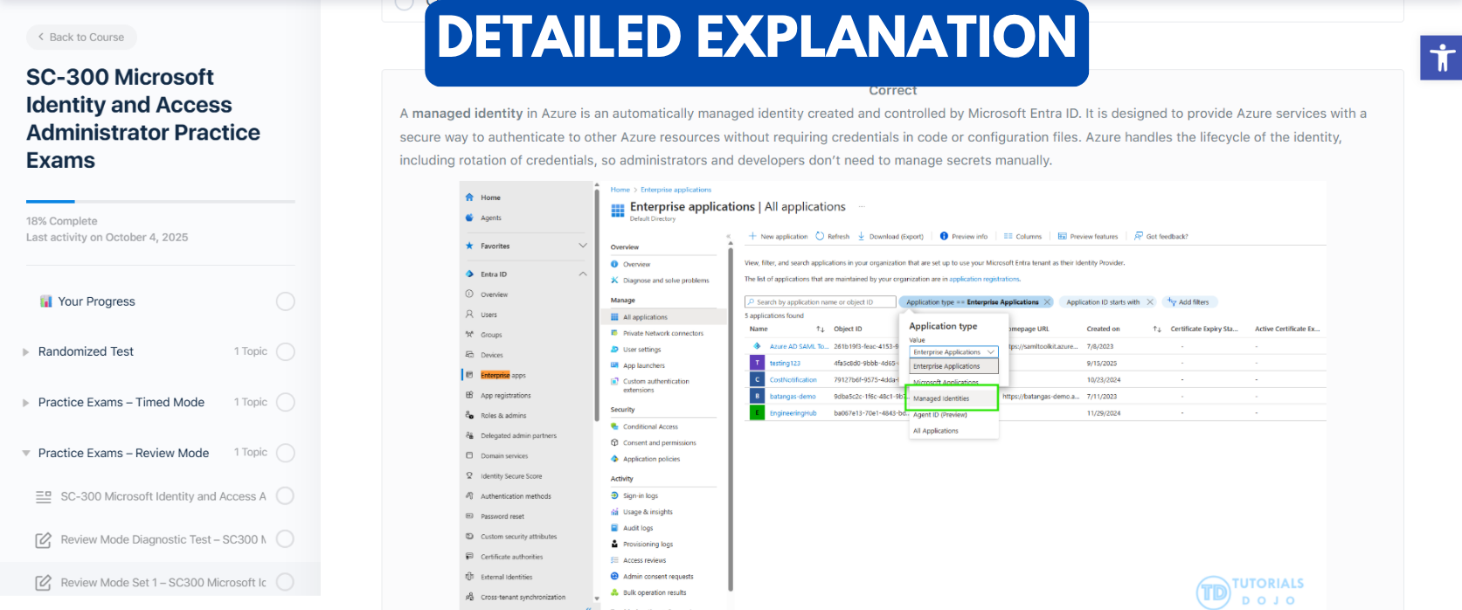Toggle the Your Progress completion circle

tap(285, 302)
